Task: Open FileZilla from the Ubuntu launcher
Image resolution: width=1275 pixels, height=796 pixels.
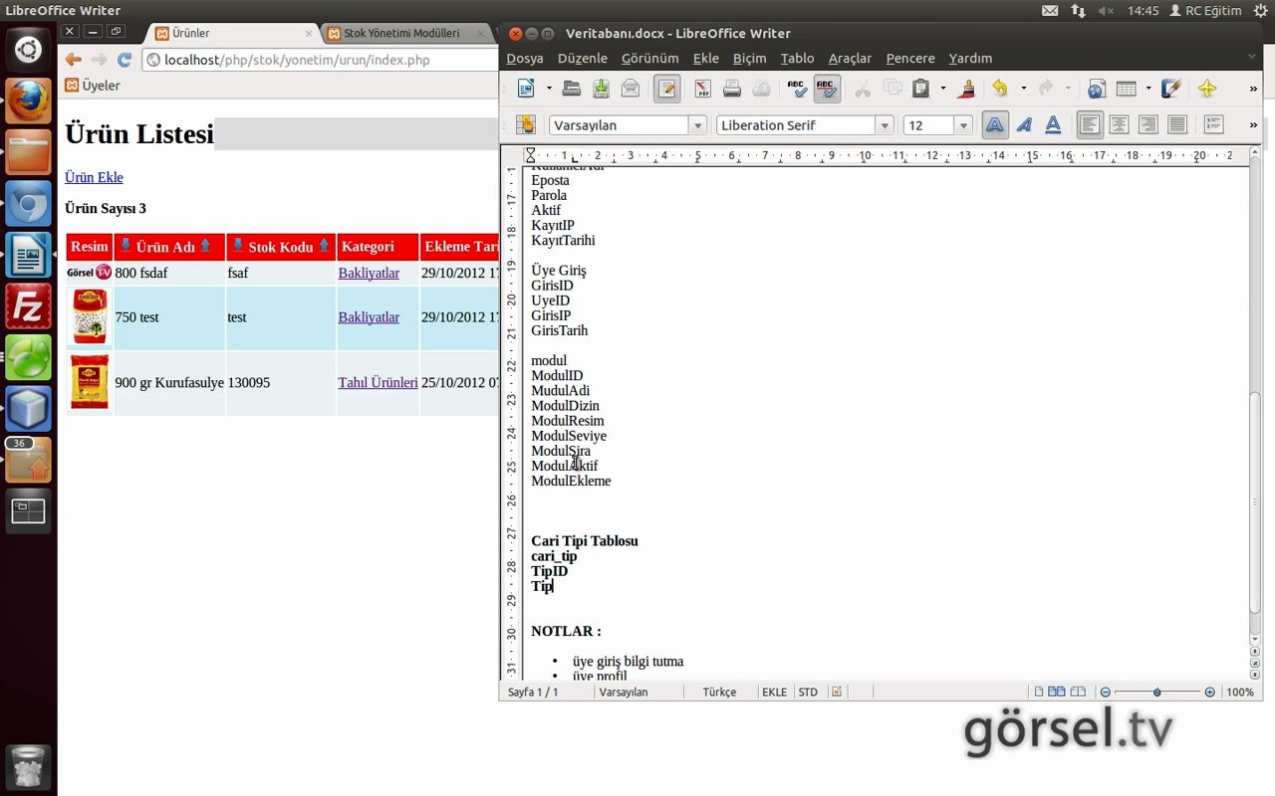Action: point(28,306)
